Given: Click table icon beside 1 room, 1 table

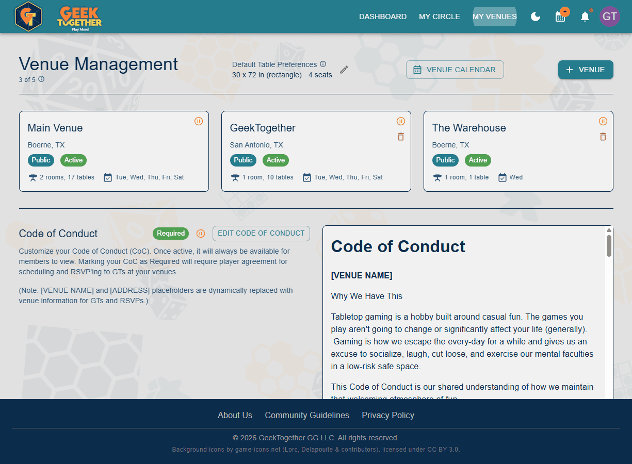Looking at the screenshot, I should click(437, 177).
